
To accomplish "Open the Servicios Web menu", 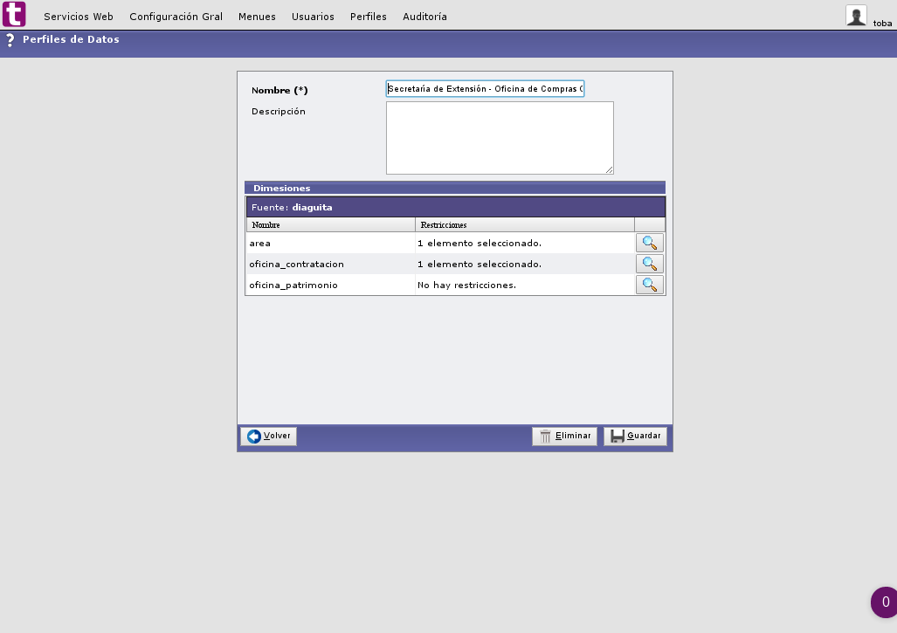I will [78, 16].
